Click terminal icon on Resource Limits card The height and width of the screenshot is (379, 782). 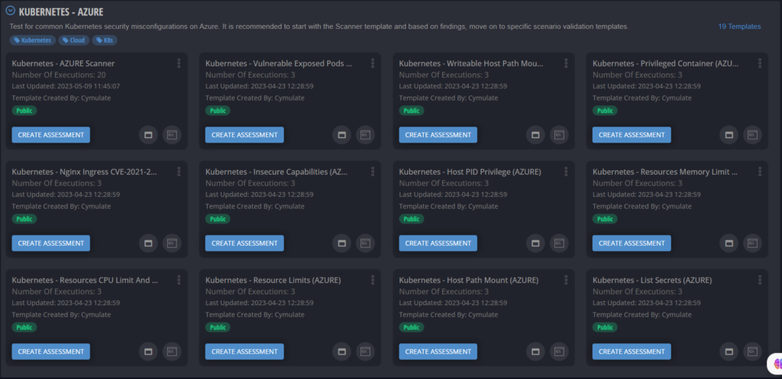[366, 352]
